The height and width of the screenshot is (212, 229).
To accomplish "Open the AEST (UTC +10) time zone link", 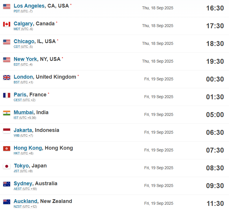I will click(25, 189).
